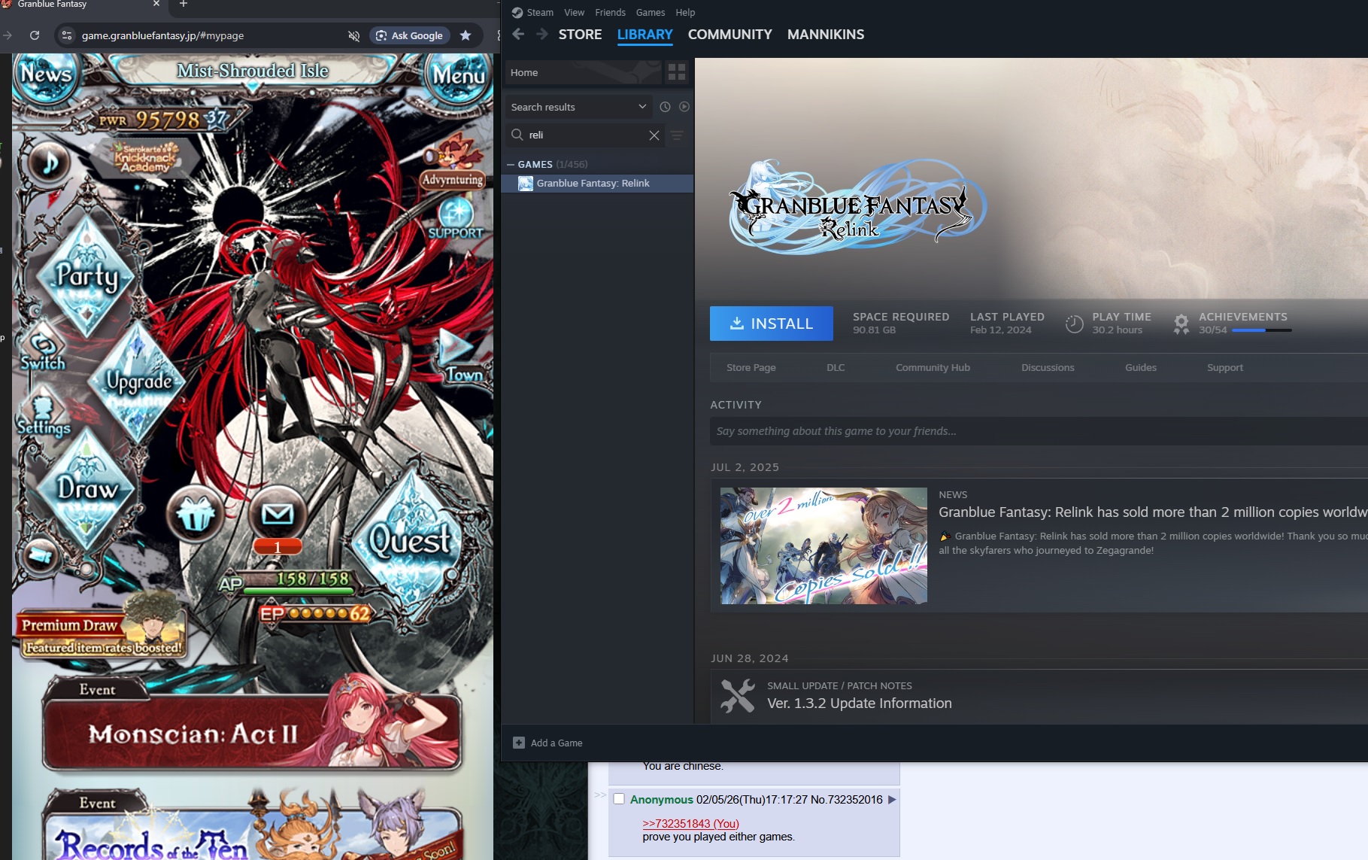1368x860 pixels.
Task: Switch to the COMMUNITY tab
Action: 729,35
